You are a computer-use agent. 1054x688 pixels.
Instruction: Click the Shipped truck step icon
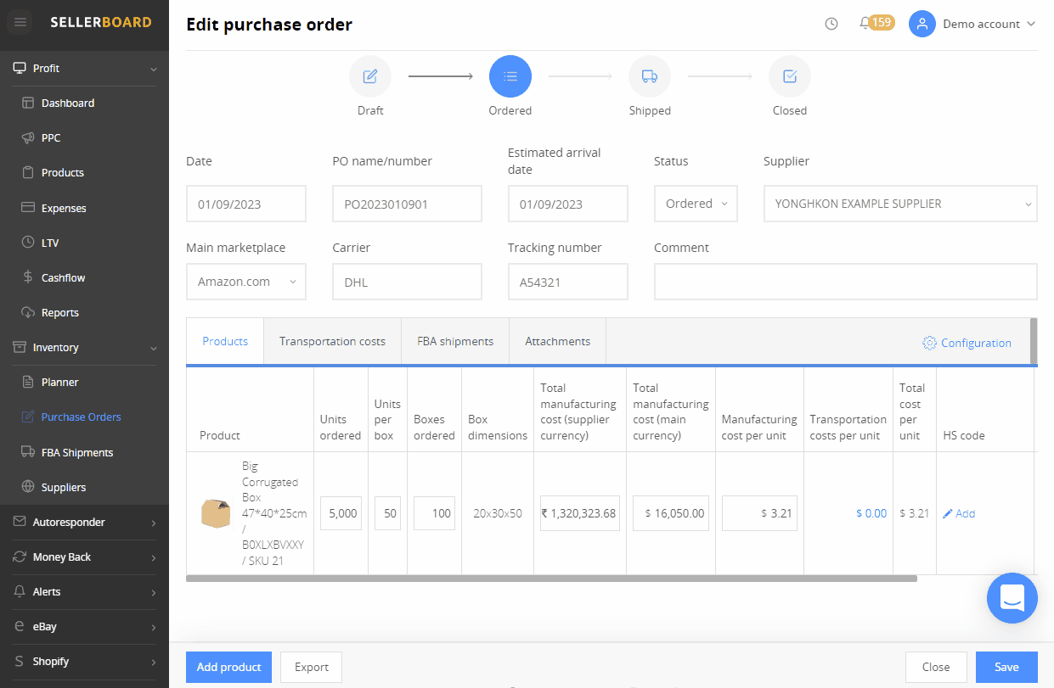coord(650,76)
